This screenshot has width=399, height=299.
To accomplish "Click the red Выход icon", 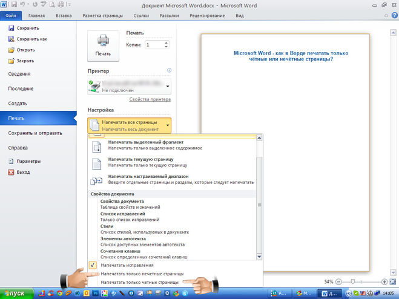I will [11, 172].
